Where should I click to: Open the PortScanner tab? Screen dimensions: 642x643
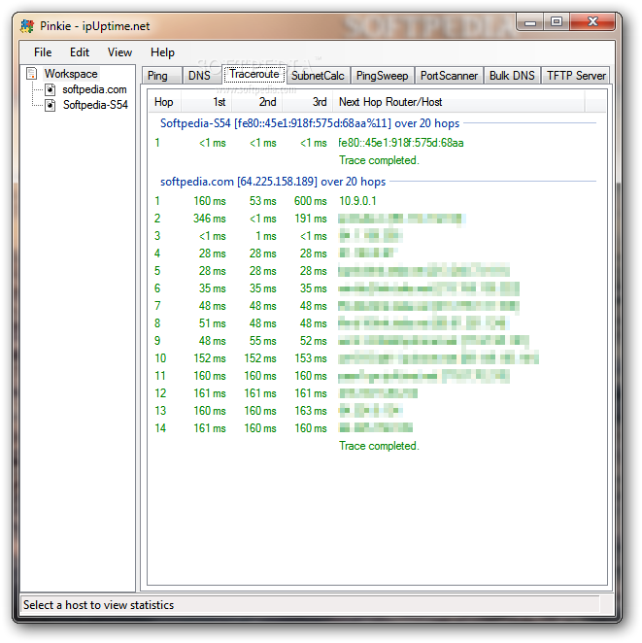tap(449, 76)
